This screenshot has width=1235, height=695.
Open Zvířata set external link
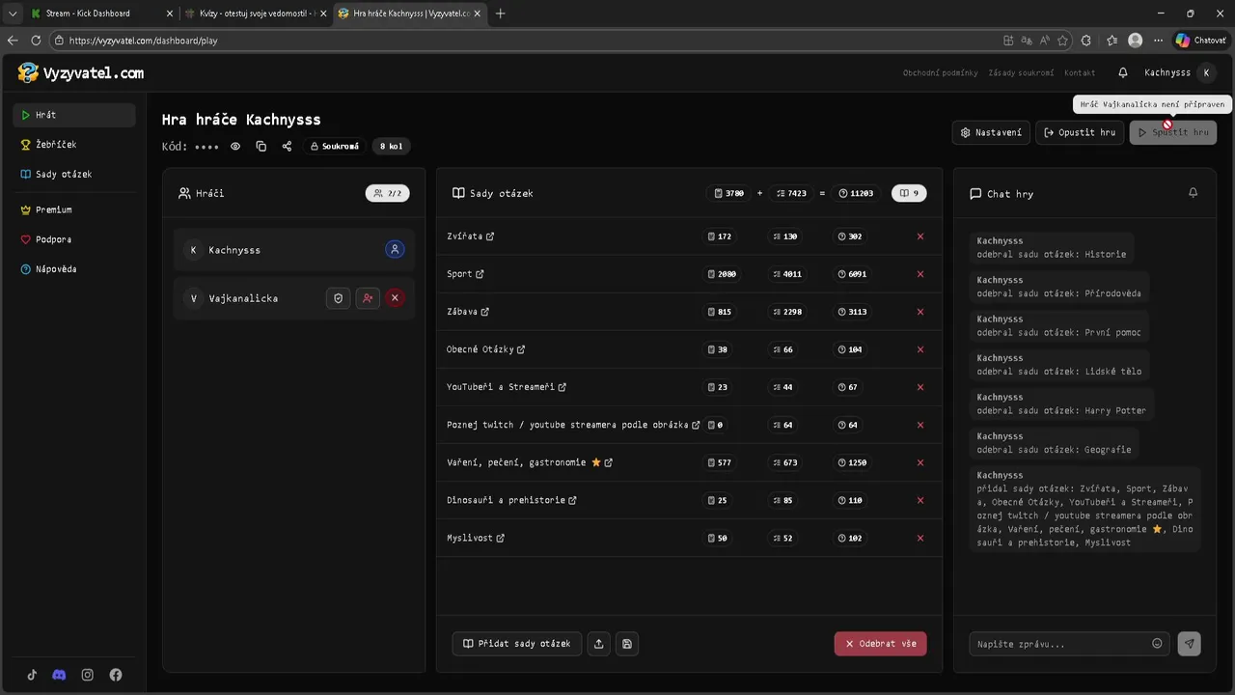click(490, 236)
